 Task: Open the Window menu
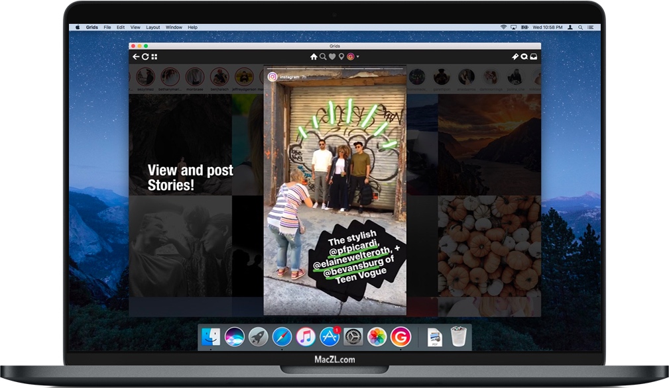[174, 27]
